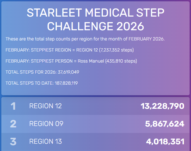This screenshot has width=191, height=151.
Task: Open REGION 12 in the first leaderboard row
Action: tap(45, 106)
